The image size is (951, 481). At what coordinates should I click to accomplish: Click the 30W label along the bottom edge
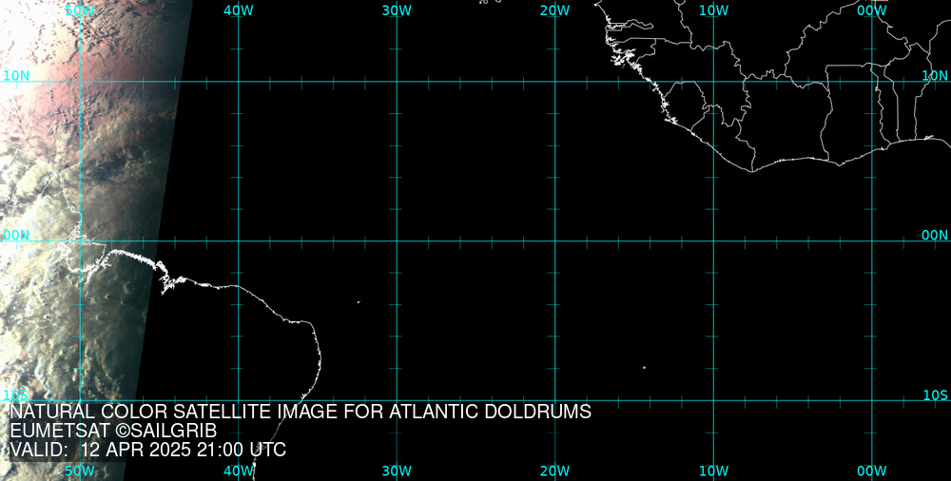pyautogui.click(x=397, y=471)
